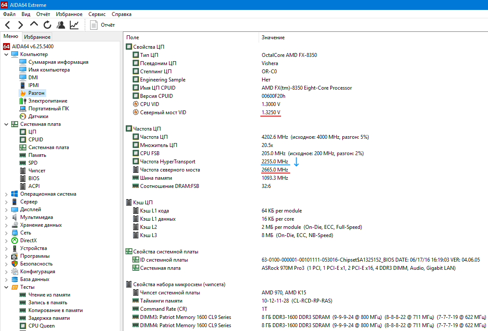The width and height of the screenshot is (488, 331).
Task: Go back with the left arrow toolbar icon
Action: [8, 25]
